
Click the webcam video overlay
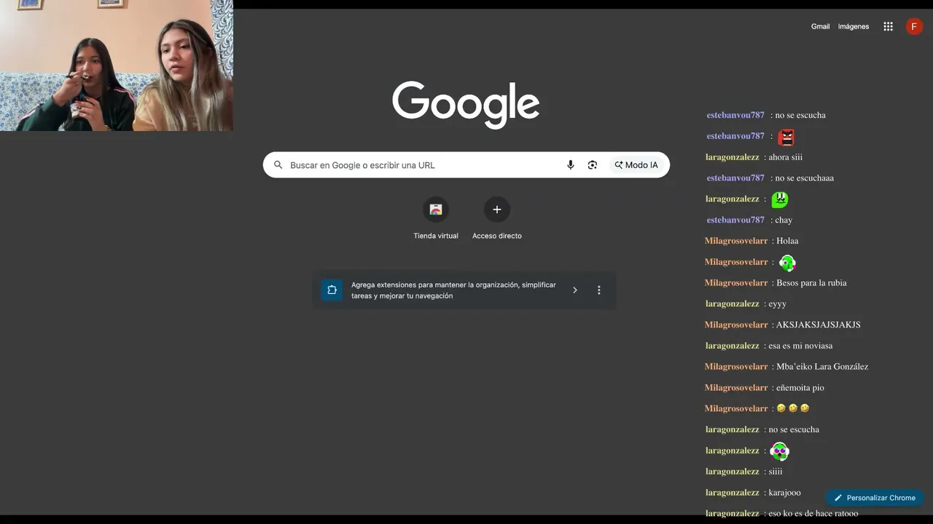pyautogui.click(x=117, y=65)
